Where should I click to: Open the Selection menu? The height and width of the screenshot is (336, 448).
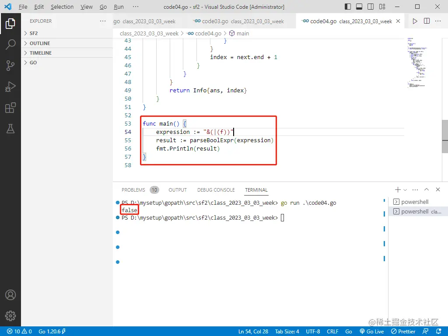pos(62,7)
